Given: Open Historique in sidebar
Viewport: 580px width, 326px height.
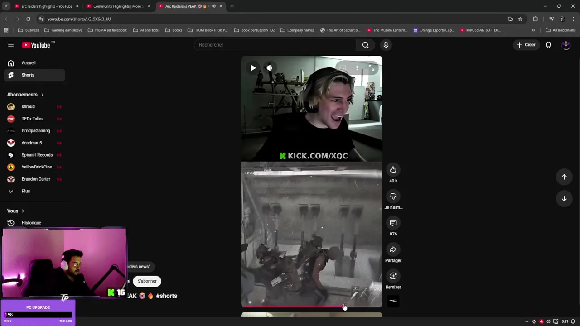Looking at the screenshot, I should pyautogui.click(x=34, y=223).
